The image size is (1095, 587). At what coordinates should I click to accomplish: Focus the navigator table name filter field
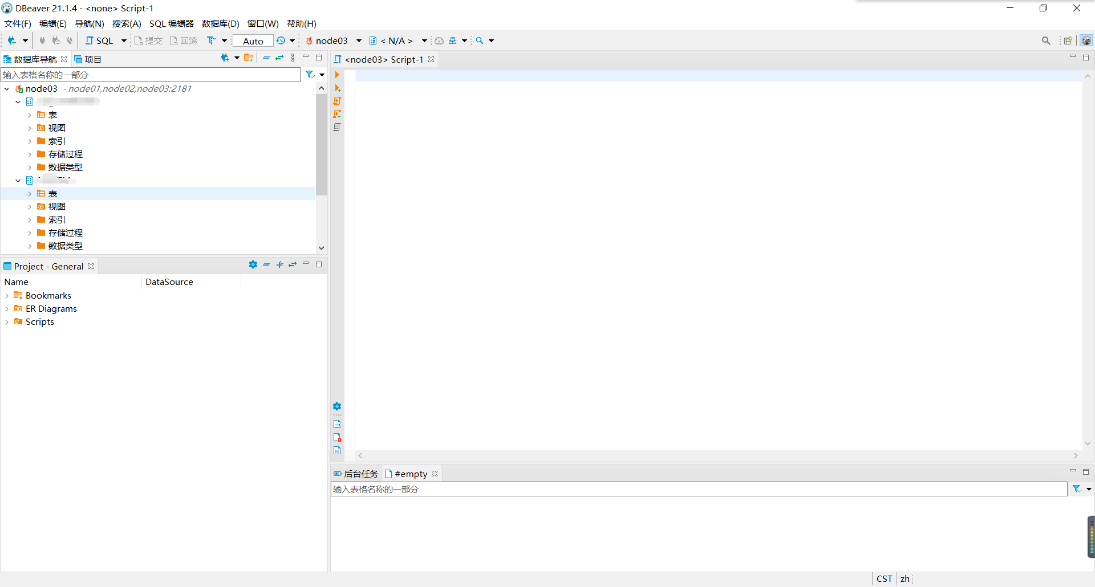tap(151, 75)
